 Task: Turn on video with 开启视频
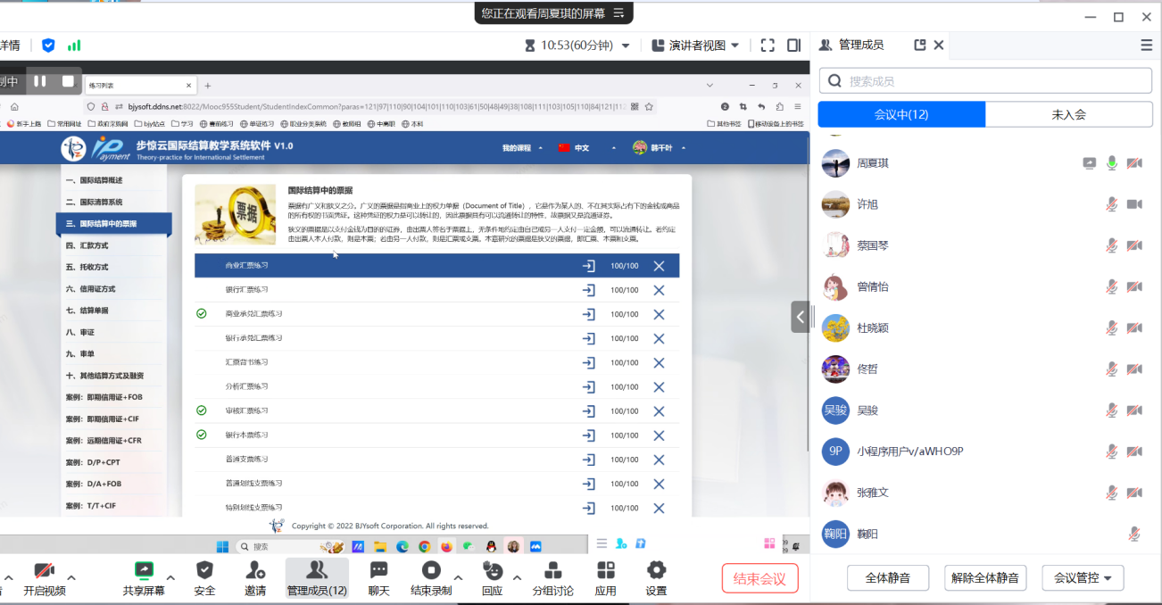[44, 571]
